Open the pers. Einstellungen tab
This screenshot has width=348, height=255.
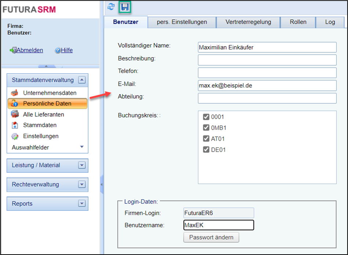pyautogui.click(x=182, y=22)
